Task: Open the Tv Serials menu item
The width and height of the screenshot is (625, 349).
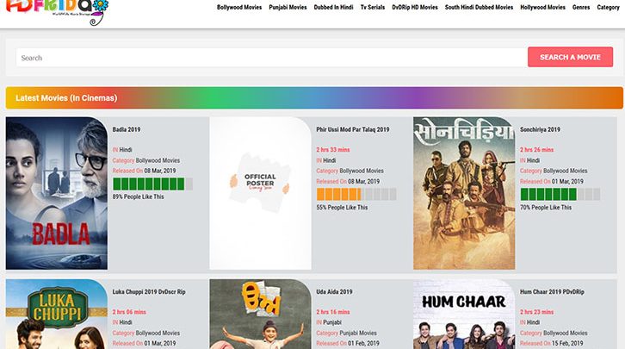Action: [x=373, y=7]
